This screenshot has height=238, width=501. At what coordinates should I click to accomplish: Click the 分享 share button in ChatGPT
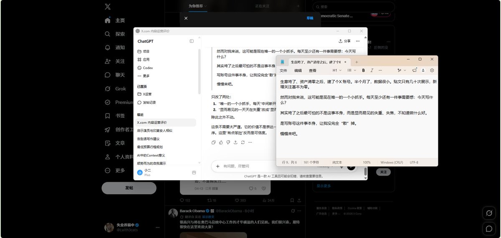coord(345,41)
